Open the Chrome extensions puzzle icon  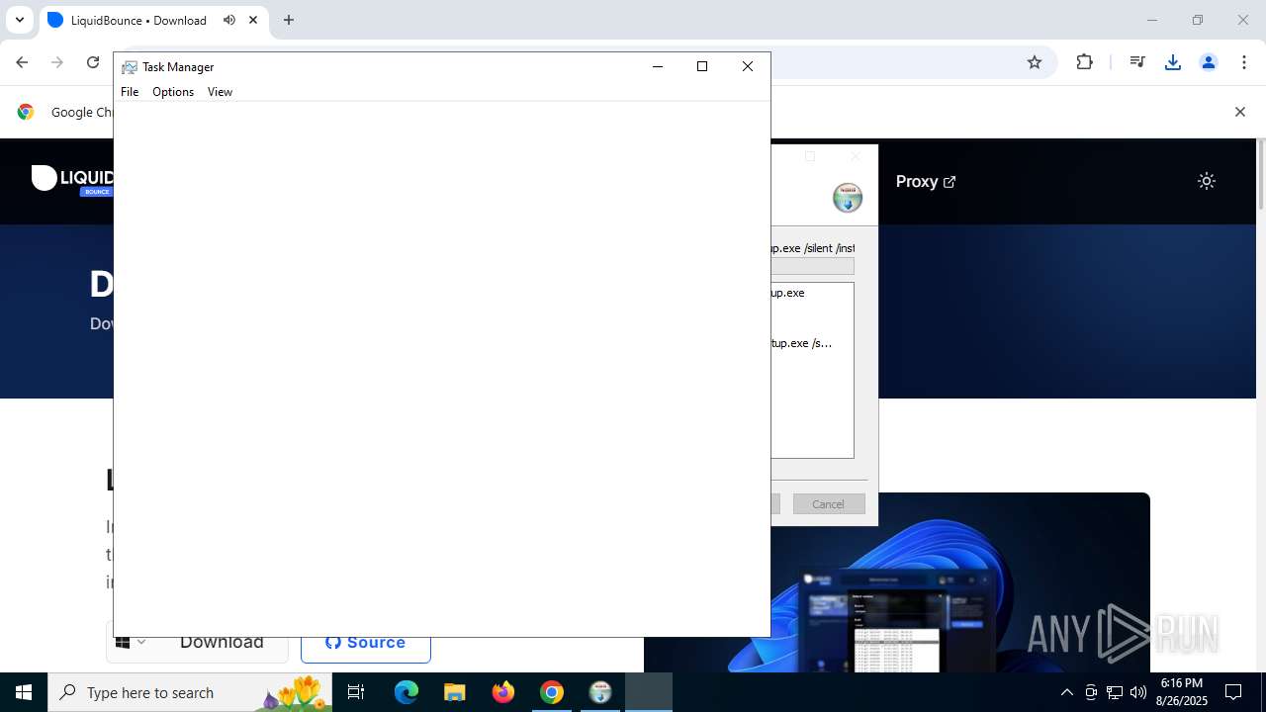coord(1085,62)
